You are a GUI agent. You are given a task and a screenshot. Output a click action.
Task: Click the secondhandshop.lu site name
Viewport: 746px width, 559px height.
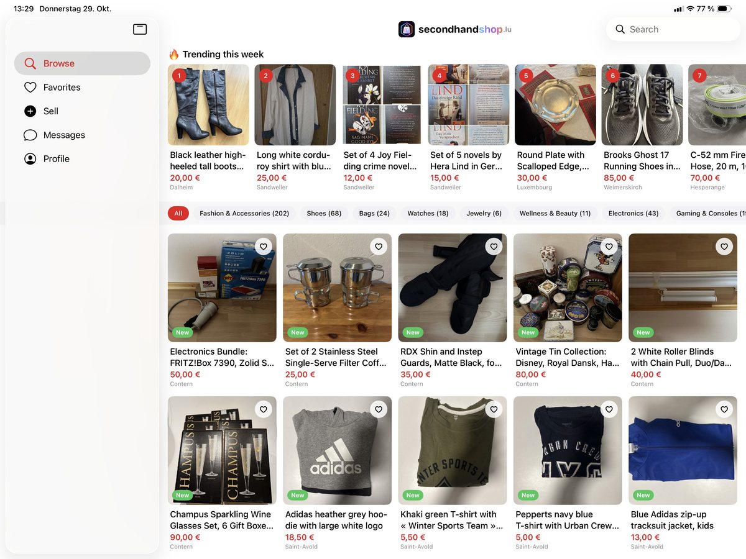coord(465,29)
